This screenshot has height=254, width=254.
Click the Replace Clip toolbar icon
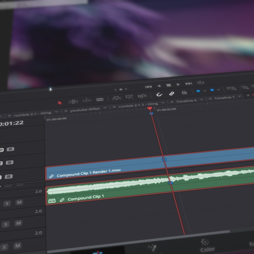tap(142, 96)
